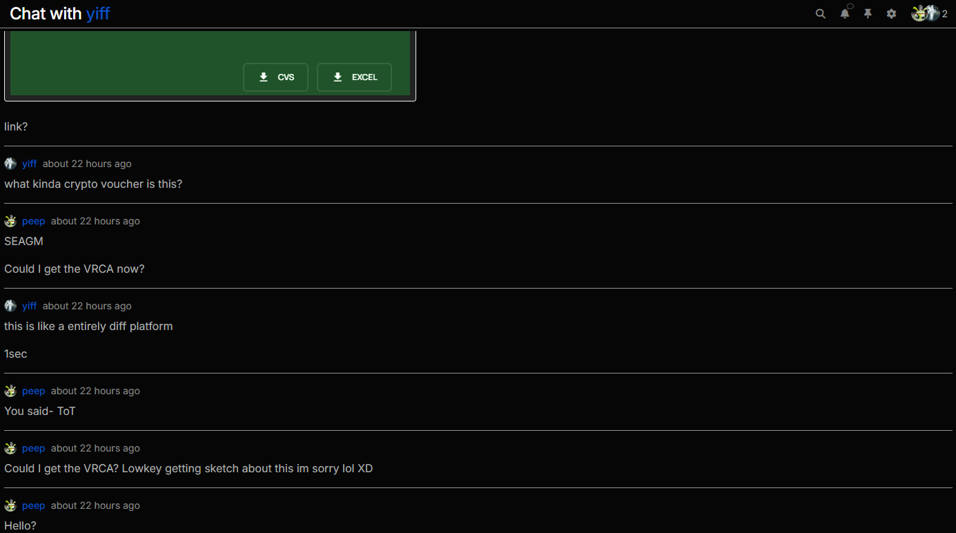
Task: Open yiff profile link in chat title
Action: (98, 14)
